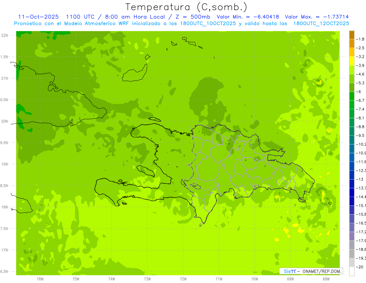Click the '-6' legend value
The width and height of the screenshot is (366, 283).
(x=359, y=92)
